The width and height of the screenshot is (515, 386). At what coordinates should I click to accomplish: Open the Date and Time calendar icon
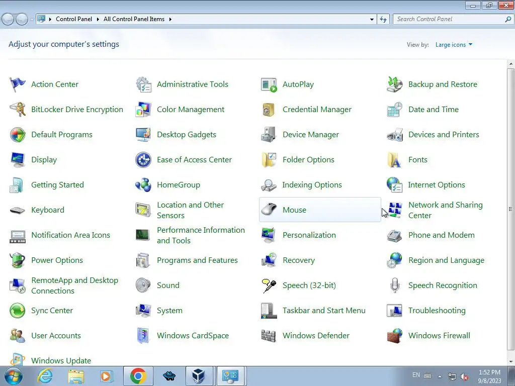coord(394,109)
